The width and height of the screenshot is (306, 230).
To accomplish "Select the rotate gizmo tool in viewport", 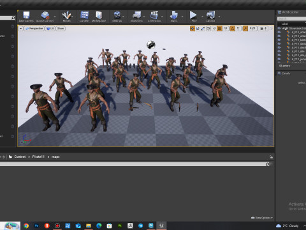I will point(198,28).
